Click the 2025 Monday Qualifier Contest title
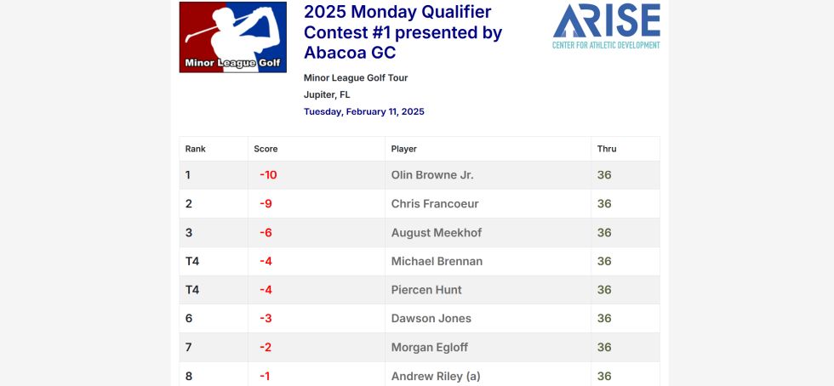834x386 pixels. point(403,32)
